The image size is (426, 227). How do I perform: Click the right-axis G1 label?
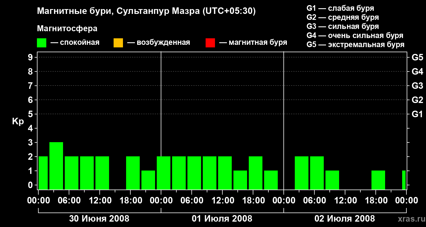click(x=417, y=114)
